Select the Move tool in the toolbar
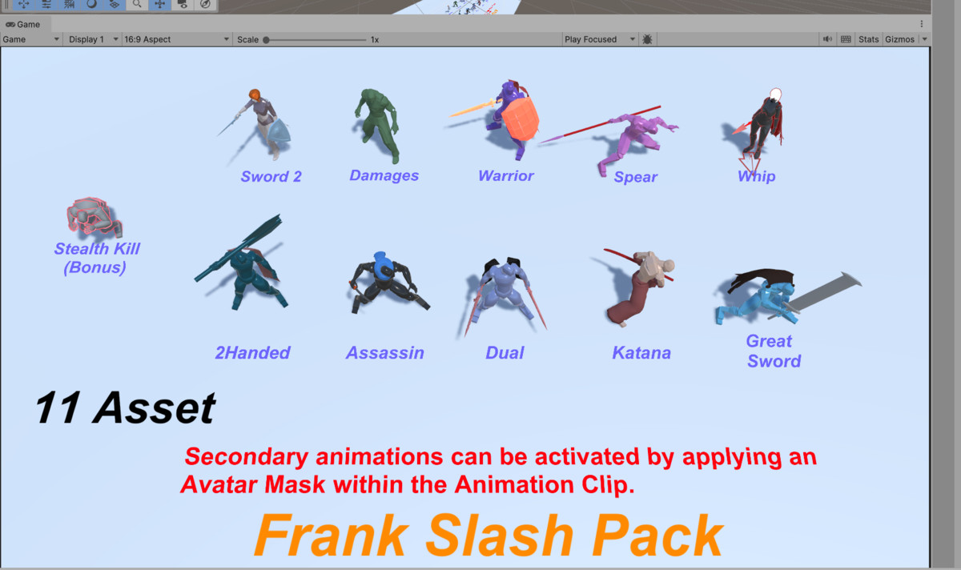Screen dimensions: 961x570 pyautogui.click(x=23, y=5)
